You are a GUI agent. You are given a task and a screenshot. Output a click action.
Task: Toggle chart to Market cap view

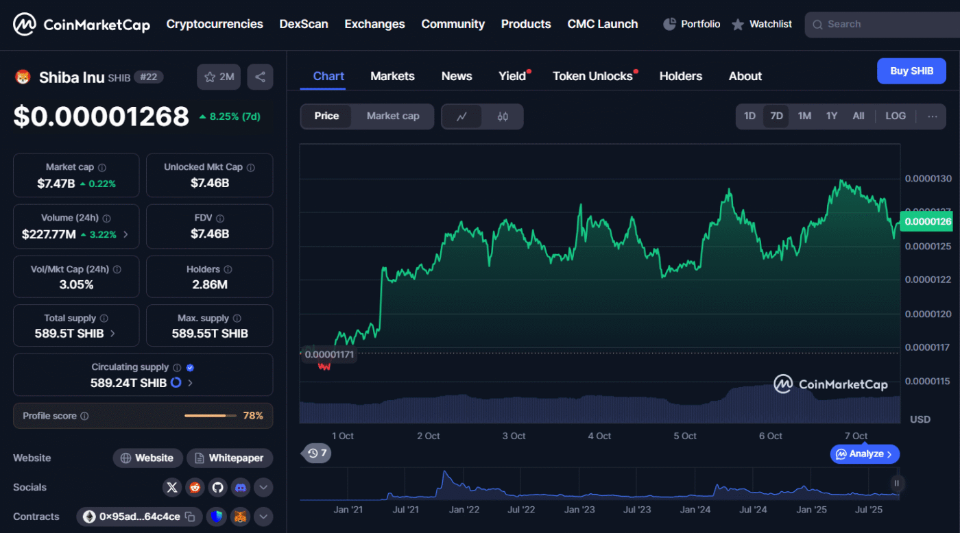coord(392,116)
